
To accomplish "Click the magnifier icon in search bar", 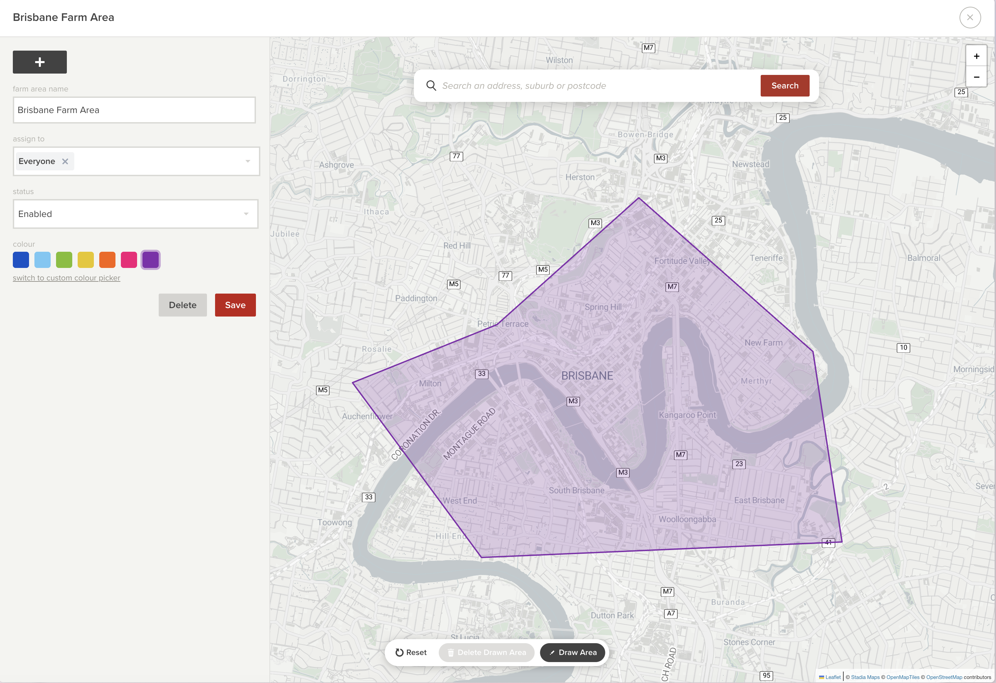I will pyautogui.click(x=431, y=86).
